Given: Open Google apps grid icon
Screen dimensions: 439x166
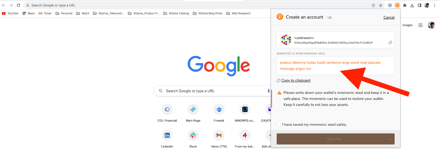Looking at the screenshot, I should [x=420, y=25].
